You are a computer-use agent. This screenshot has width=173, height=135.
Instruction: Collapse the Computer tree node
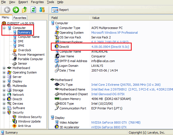pyautogui.click(x=4, y=28)
